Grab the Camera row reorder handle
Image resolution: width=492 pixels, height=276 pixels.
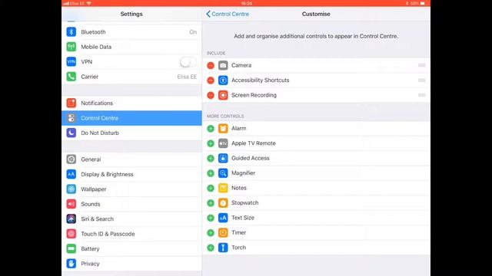[422, 65]
